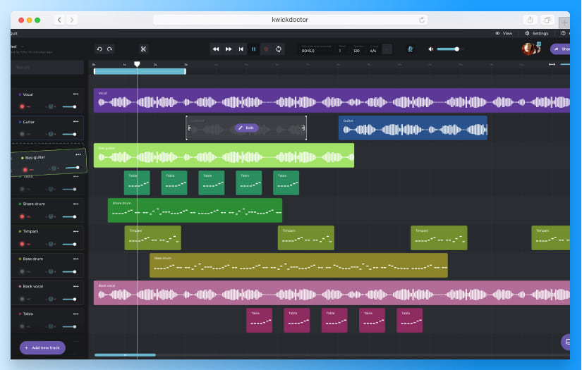Open the Vocal track options menu
The image size is (582, 370).
click(76, 94)
